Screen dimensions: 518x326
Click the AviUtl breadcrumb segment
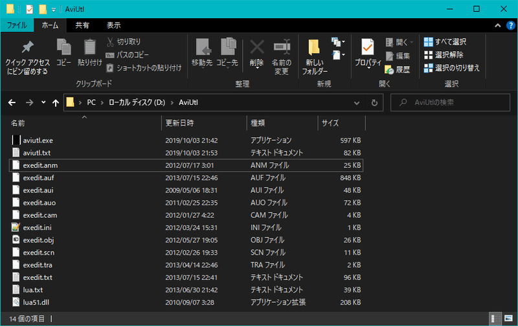188,102
